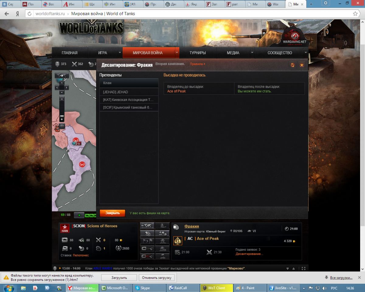
Task: Click the orange play arrow before 13:00 - 14:00
Action: click(60, 269)
